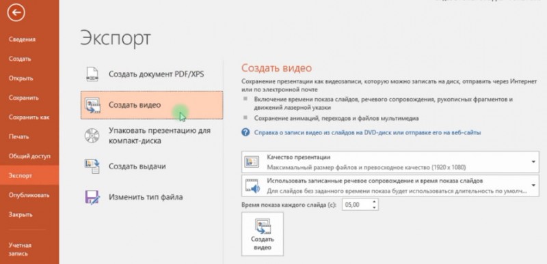Click the narration speaker film icon
Screen dimensions: 547x264
pyautogui.click(x=252, y=186)
